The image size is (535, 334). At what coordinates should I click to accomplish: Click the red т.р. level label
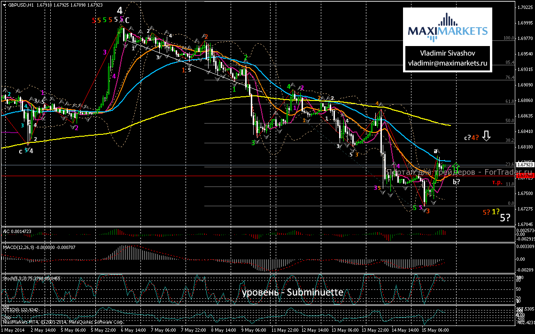[497, 181]
